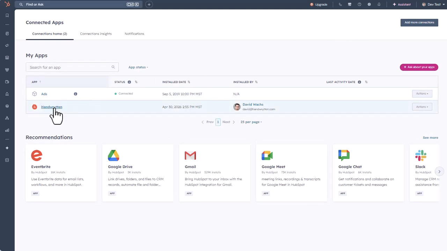Switch to the Notifications tab
The image size is (447, 251).
click(134, 34)
